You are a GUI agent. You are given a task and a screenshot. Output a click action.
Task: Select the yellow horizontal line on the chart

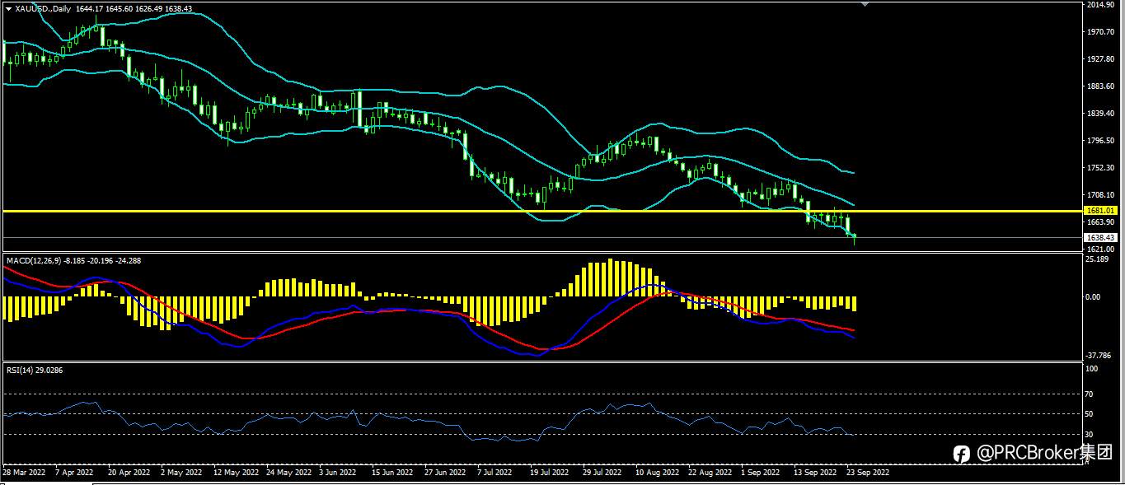click(x=542, y=211)
